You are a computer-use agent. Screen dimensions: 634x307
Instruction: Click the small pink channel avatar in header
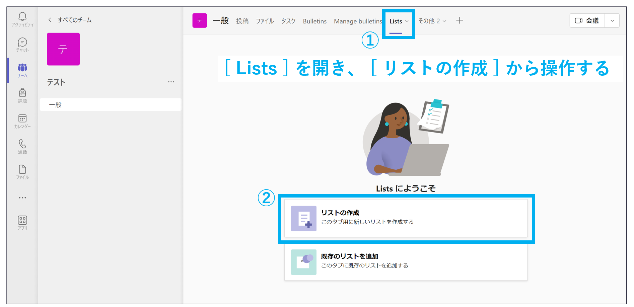(200, 20)
